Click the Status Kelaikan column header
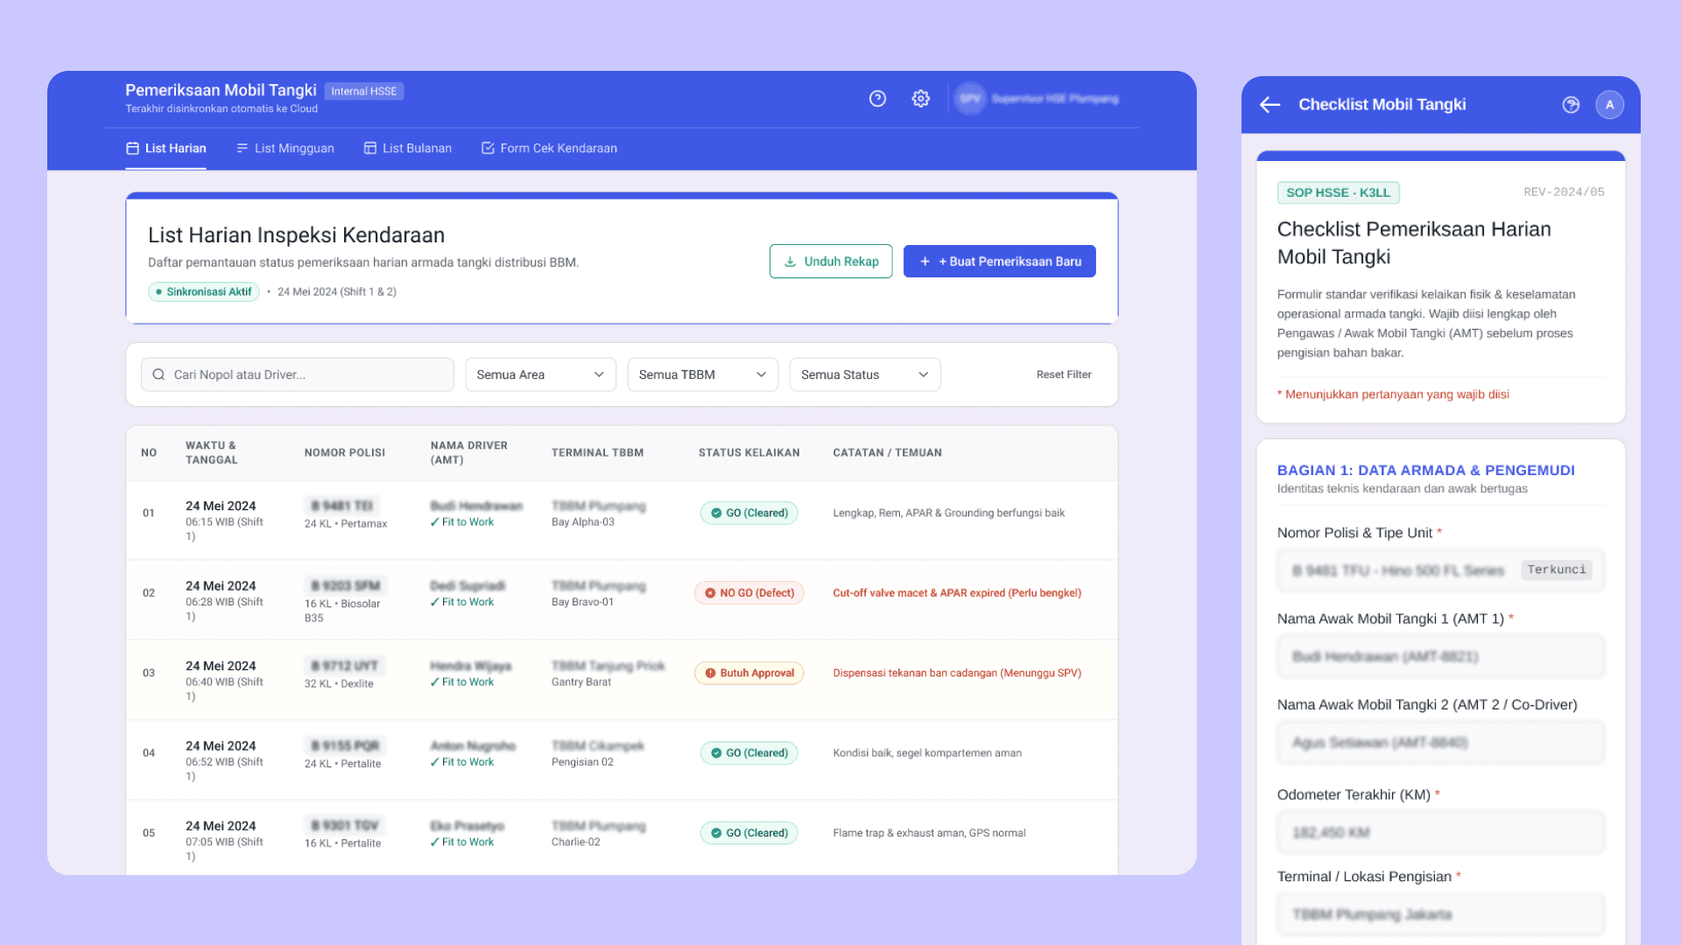The width and height of the screenshot is (1681, 945). click(749, 453)
